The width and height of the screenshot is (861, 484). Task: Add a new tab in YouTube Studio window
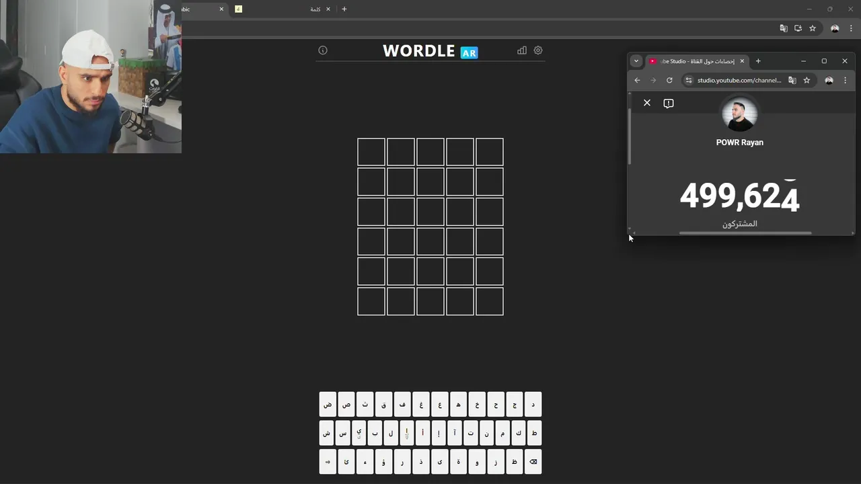[758, 61]
